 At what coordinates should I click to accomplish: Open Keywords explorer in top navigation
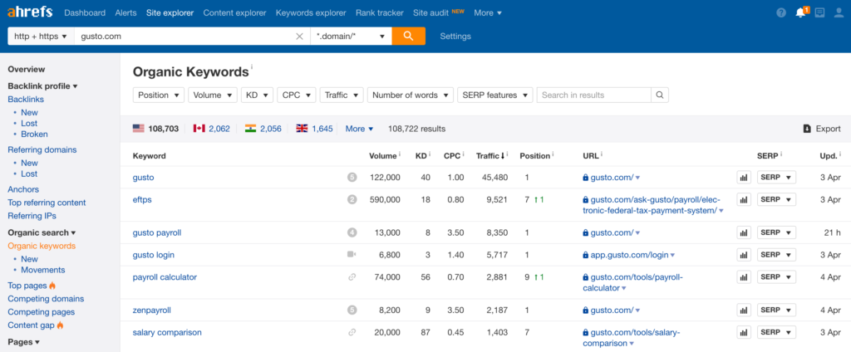(x=311, y=12)
